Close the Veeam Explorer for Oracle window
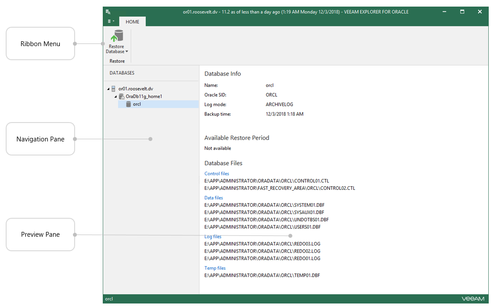Viewport: 494px width, 307px height. pyautogui.click(x=480, y=12)
